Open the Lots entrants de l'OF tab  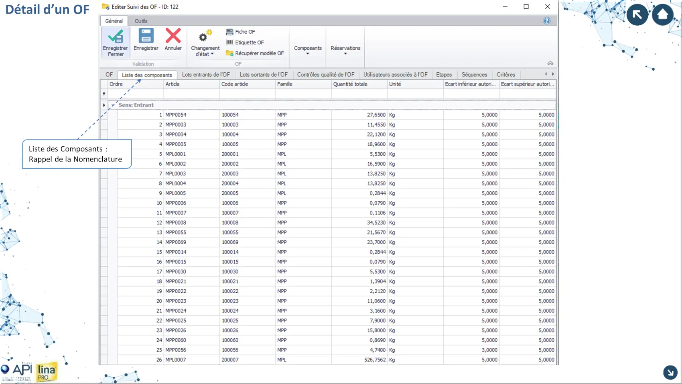[x=206, y=75]
